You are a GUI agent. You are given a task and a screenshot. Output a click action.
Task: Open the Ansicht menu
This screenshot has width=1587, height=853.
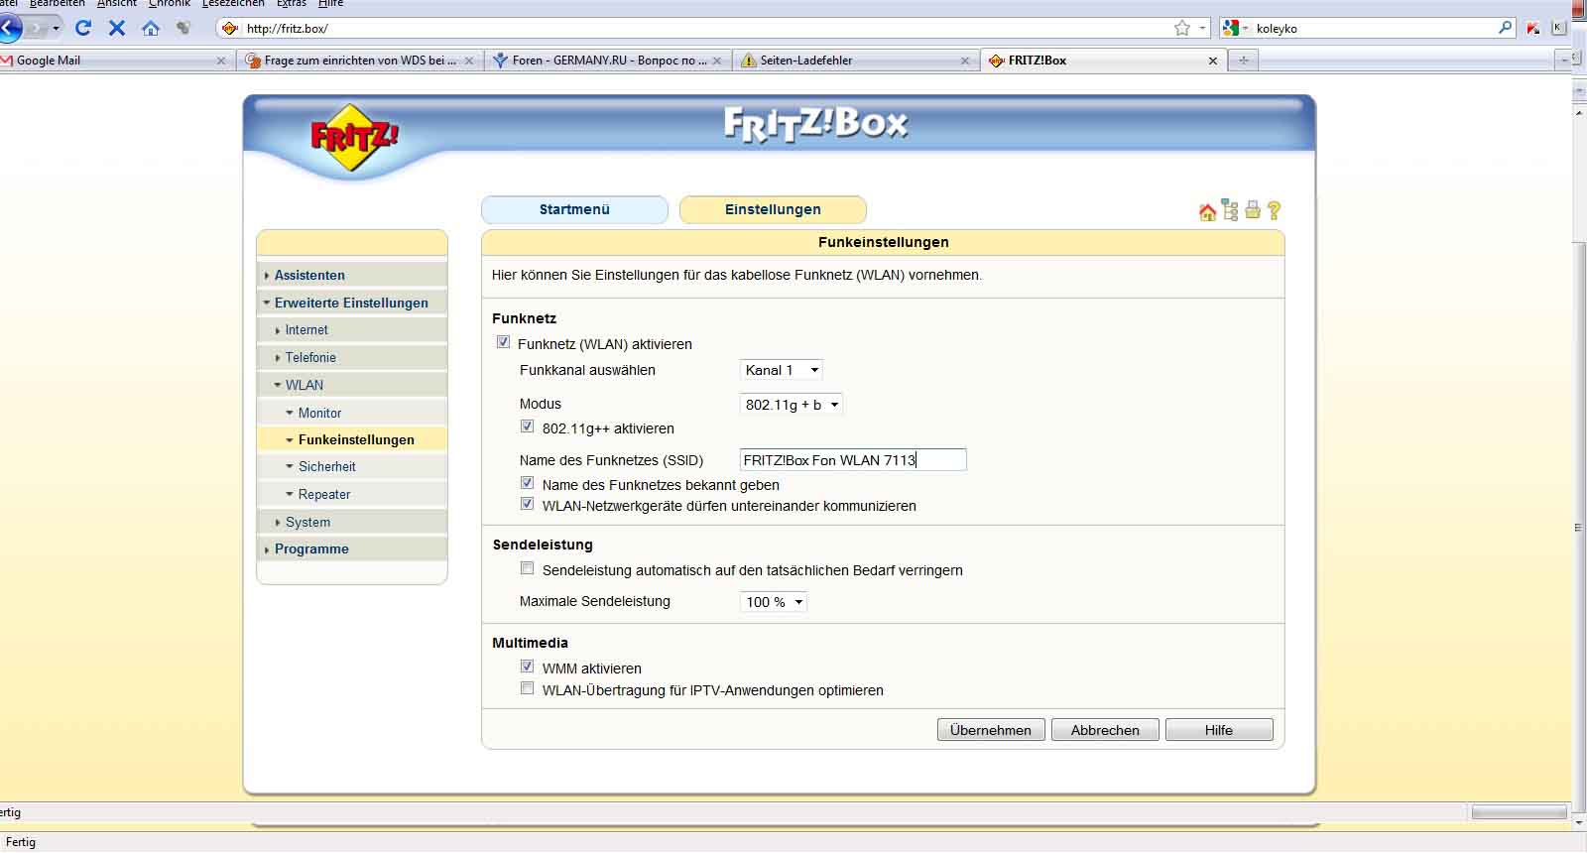117,4
